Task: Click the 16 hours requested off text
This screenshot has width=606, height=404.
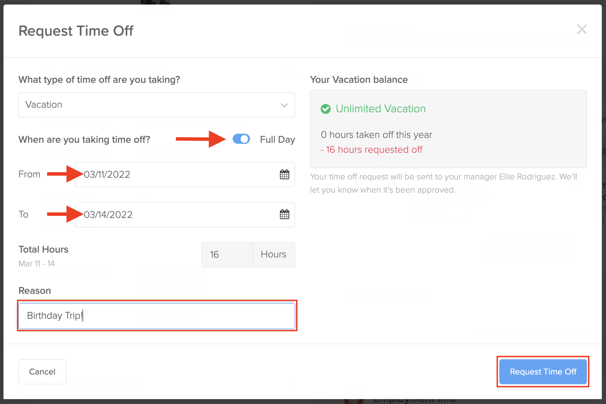Action: tap(372, 149)
